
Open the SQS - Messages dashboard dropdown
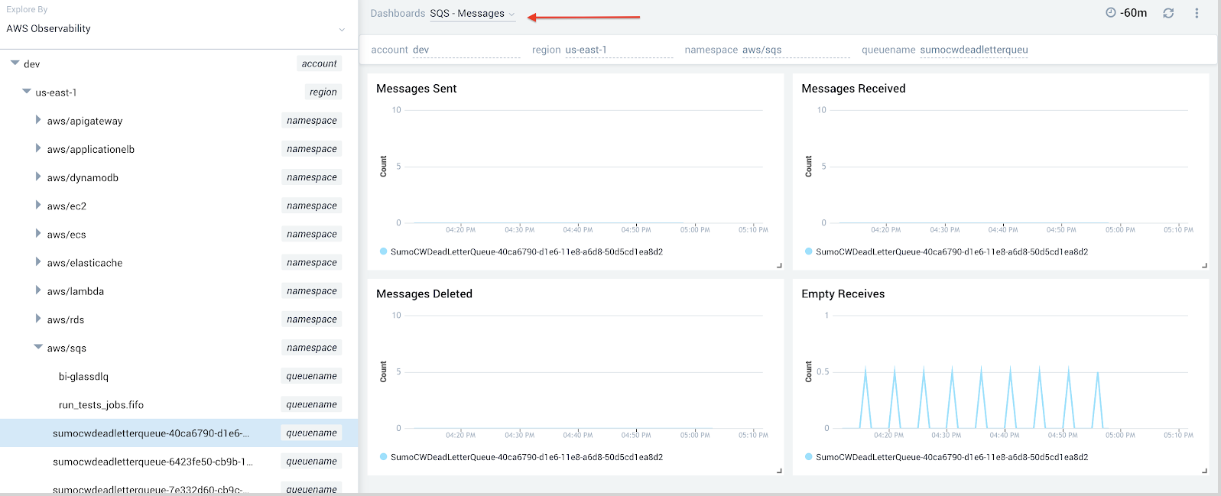[x=472, y=14]
